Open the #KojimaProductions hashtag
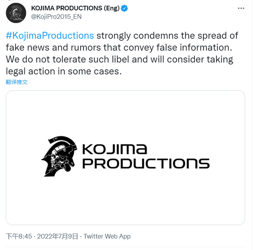This screenshot has height=250, width=254. [50, 36]
